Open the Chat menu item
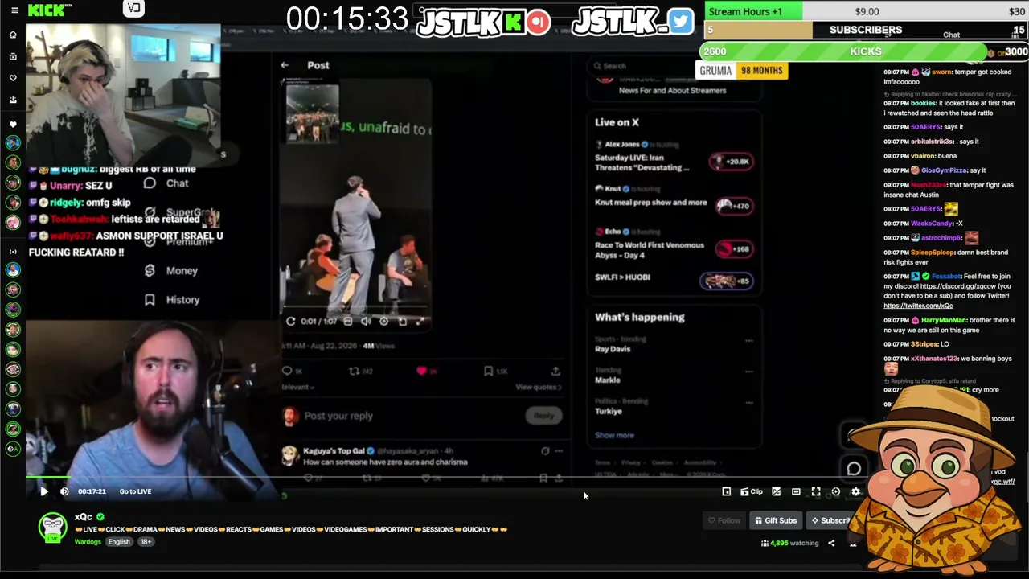1029x579 pixels. (167, 183)
